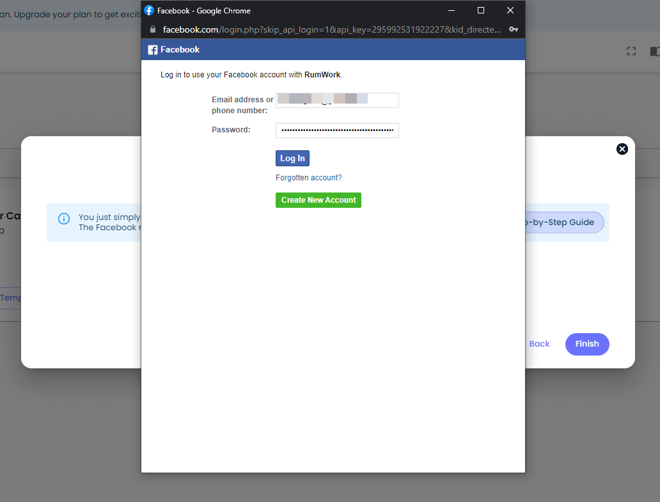Click Finish in the background dialog

click(x=586, y=344)
